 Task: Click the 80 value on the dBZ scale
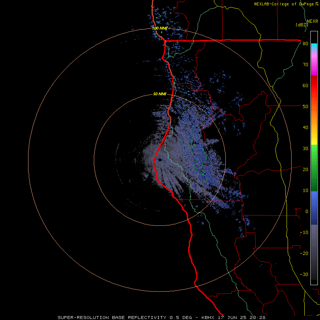point(305,44)
